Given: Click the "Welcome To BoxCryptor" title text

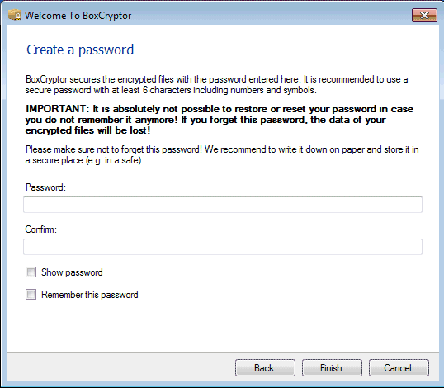Looking at the screenshot, I should click(x=78, y=16).
